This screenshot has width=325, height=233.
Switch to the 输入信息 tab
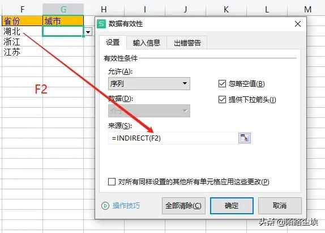click(x=147, y=43)
